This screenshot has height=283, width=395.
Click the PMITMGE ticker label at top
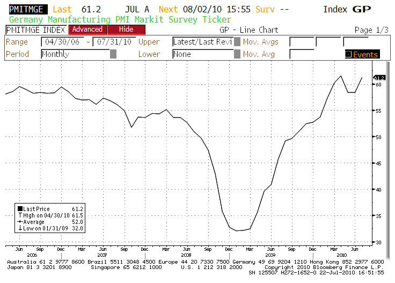point(28,10)
